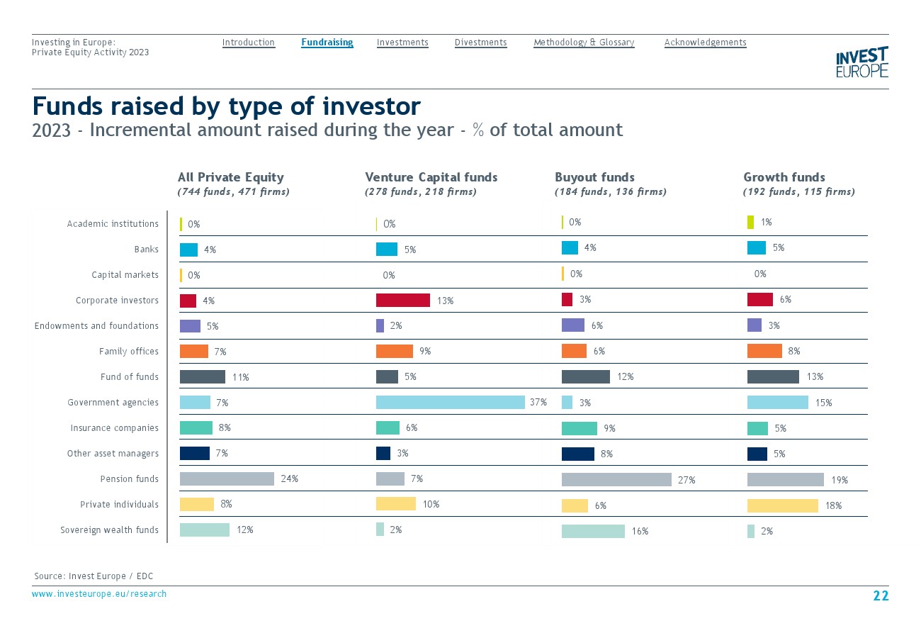Screen dimensions: 921x638
Task: Click the 18% Private individuals Growth bar
Action: click(x=782, y=505)
